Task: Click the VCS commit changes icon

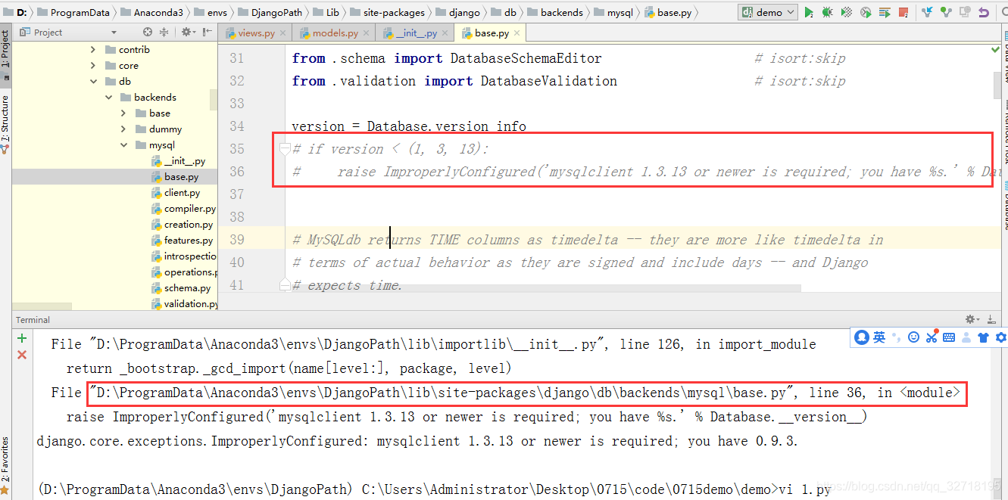Action: (x=945, y=12)
